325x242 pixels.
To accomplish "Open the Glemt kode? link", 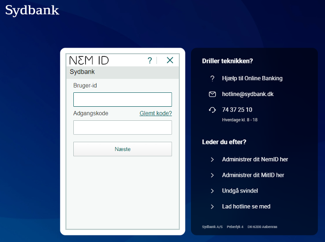I will [x=155, y=113].
